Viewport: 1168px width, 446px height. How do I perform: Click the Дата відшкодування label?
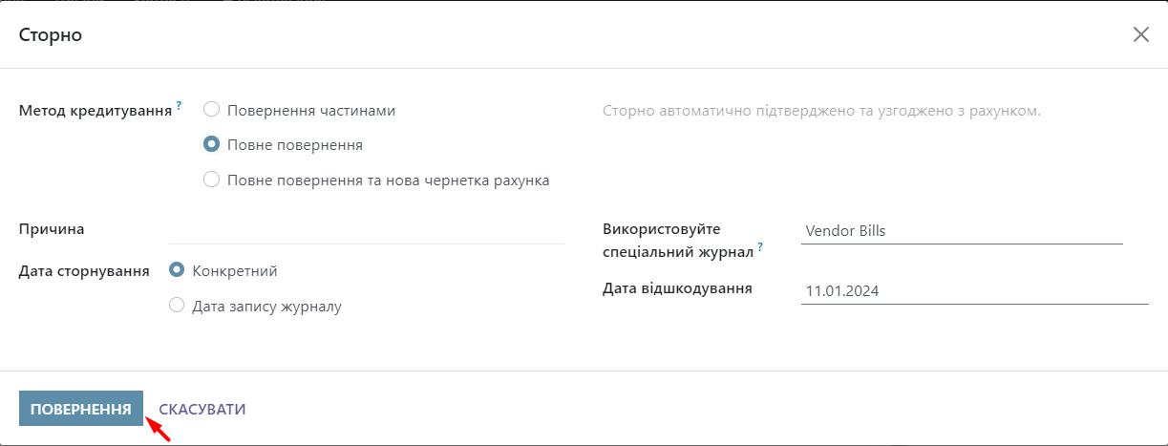(677, 288)
